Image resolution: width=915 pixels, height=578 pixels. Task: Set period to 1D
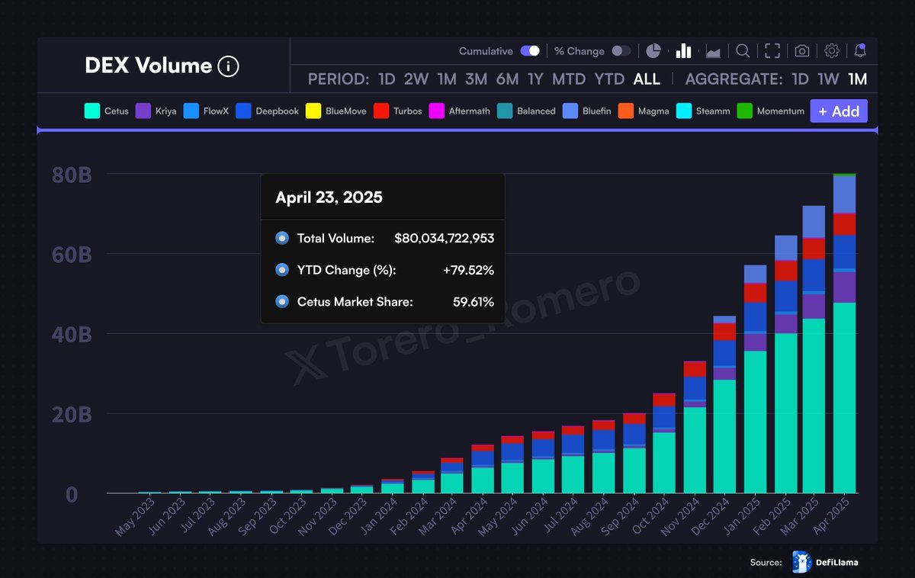387,79
